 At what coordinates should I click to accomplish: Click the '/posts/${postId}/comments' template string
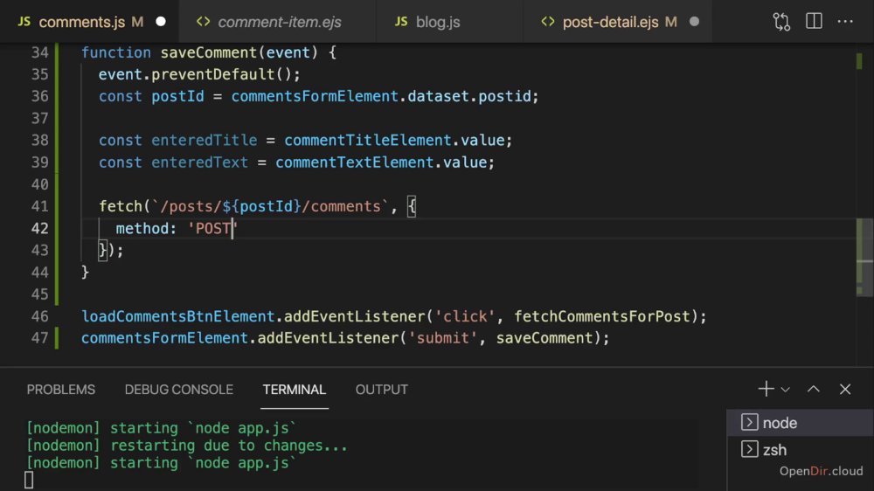[270, 207]
